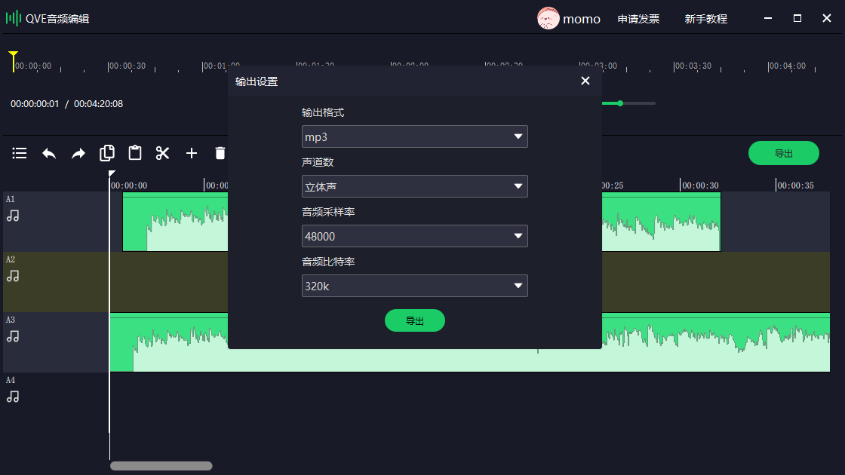Click the plus add icon
Image resolution: width=845 pixels, height=475 pixels.
coord(192,153)
